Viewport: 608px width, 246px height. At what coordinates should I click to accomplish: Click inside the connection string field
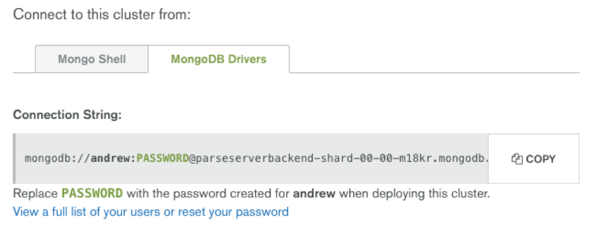tap(251, 159)
